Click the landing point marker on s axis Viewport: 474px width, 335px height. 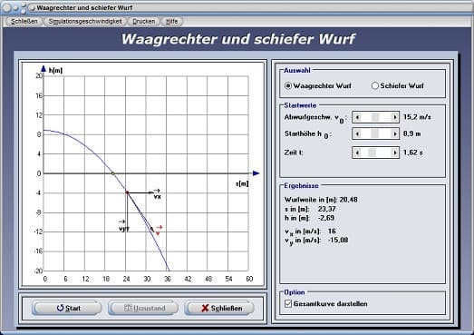[x=113, y=173]
